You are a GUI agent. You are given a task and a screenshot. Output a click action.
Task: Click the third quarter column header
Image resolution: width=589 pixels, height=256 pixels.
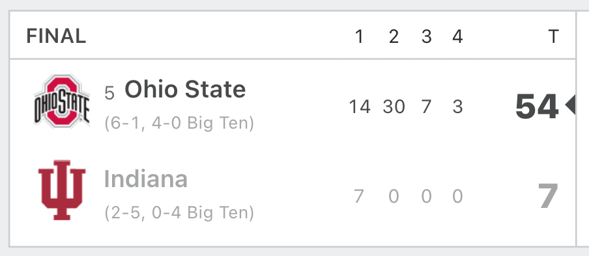click(x=426, y=37)
